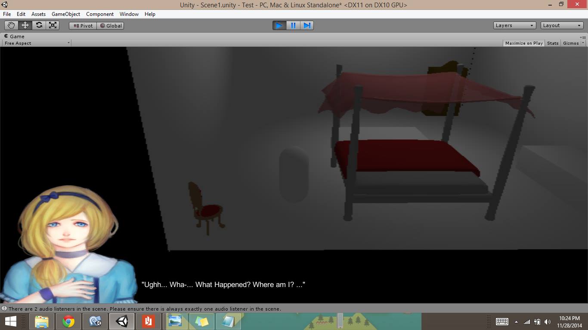Open Google Chrome from the taskbar
588x330 pixels.
click(x=68, y=321)
